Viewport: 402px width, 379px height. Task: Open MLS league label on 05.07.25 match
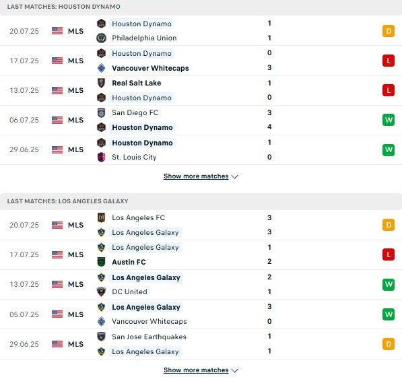point(75,314)
